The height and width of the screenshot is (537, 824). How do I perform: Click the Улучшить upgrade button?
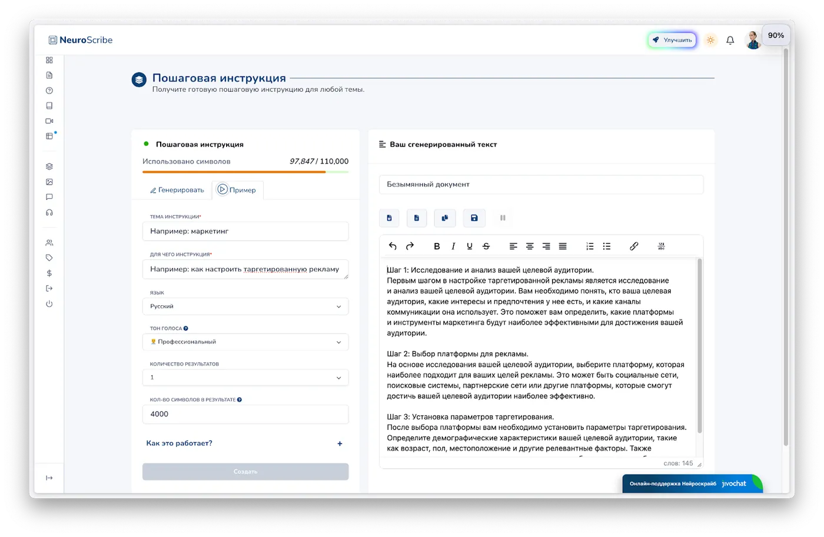(672, 40)
